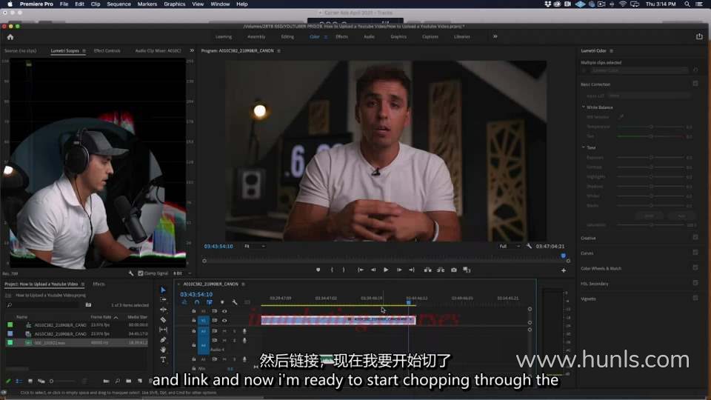Select the Hand tool
This screenshot has width=711, height=400.
point(163,350)
